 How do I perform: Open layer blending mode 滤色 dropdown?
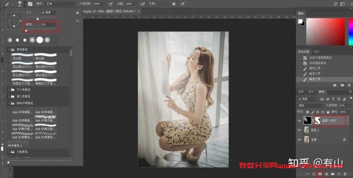(x=310, y=105)
